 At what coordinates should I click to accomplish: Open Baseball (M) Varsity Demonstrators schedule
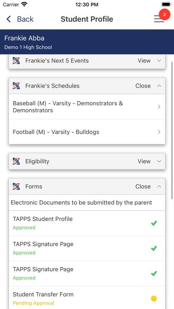87,107
